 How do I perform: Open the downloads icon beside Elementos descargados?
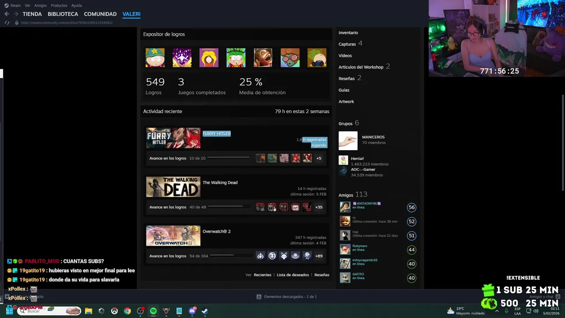[x=259, y=297]
